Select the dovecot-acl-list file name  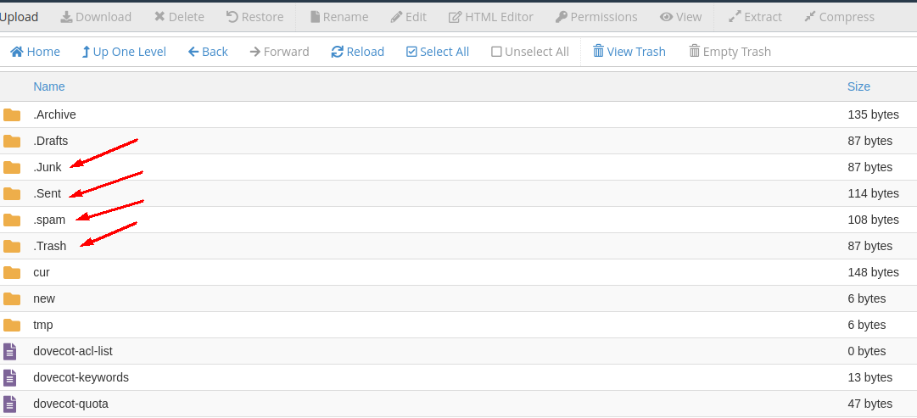click(72, 351)
